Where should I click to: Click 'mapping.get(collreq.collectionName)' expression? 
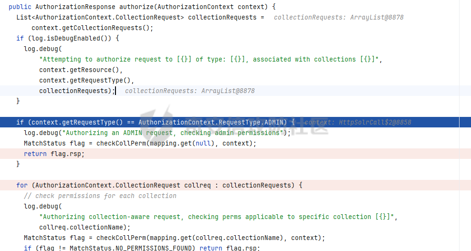pos(216,238)
